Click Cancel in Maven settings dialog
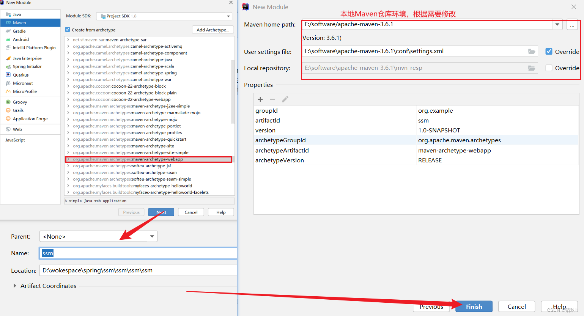584x316 pixels. [x=516, y=307]
